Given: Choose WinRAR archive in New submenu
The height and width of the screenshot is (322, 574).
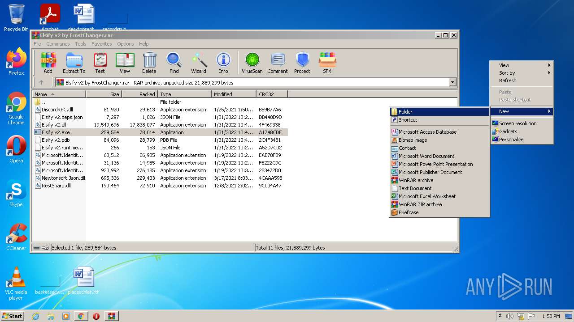Looking at the screenshot, I should [x=439, y=180].
